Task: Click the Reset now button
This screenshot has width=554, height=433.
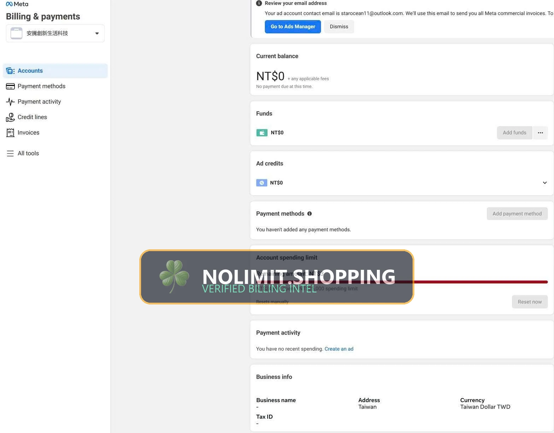Action: pos(530,302)
